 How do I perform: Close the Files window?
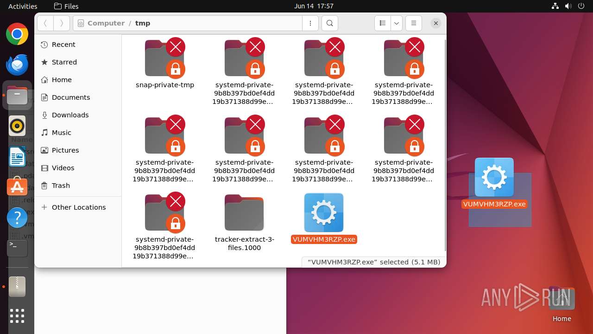click(435, 23)
